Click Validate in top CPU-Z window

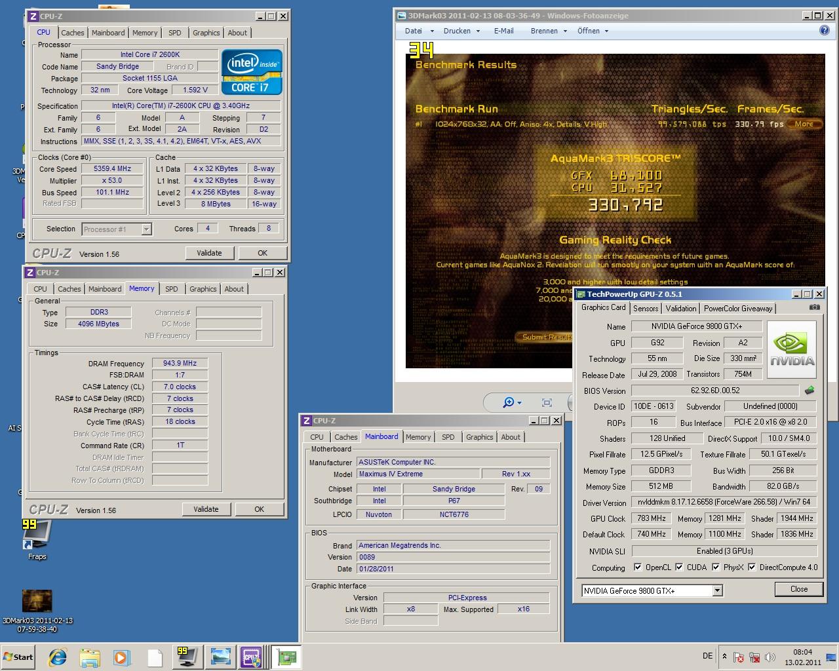[209, 253]
